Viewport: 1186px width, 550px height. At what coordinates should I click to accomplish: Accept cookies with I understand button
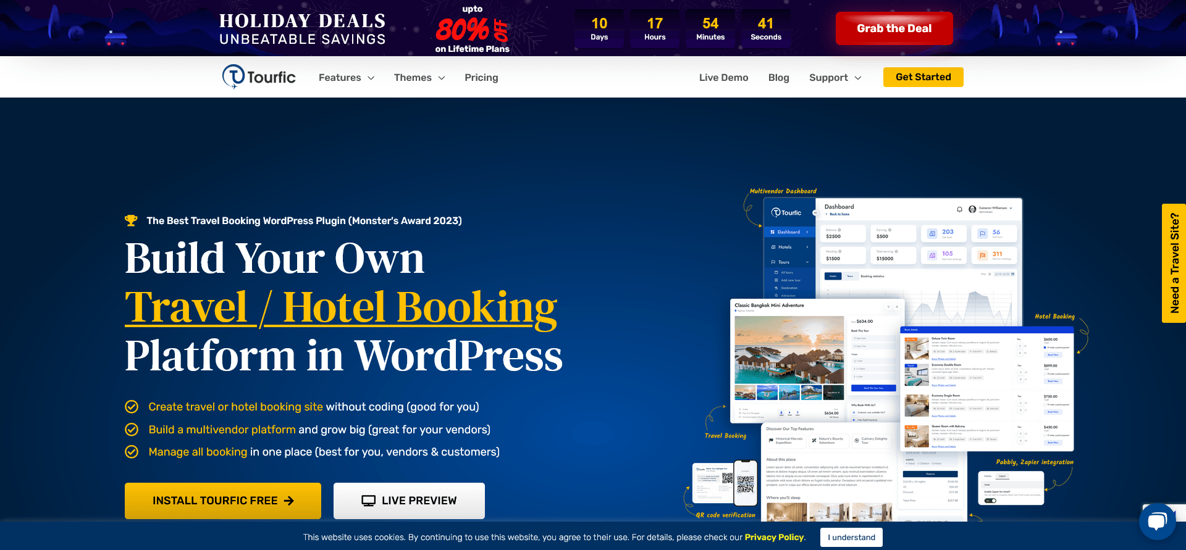point(851,537)
